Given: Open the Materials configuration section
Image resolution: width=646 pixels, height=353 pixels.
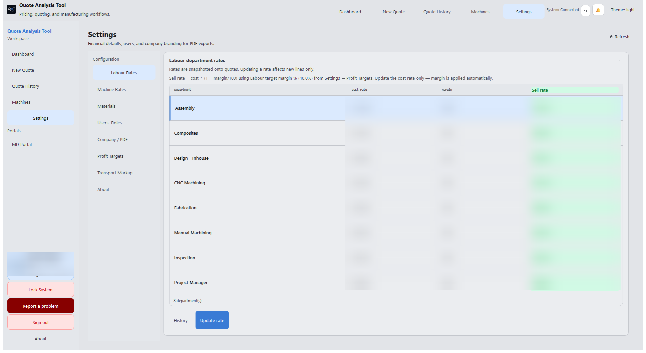Looking at the screenshot, I should pyautogui.click(x=124, y=106).
